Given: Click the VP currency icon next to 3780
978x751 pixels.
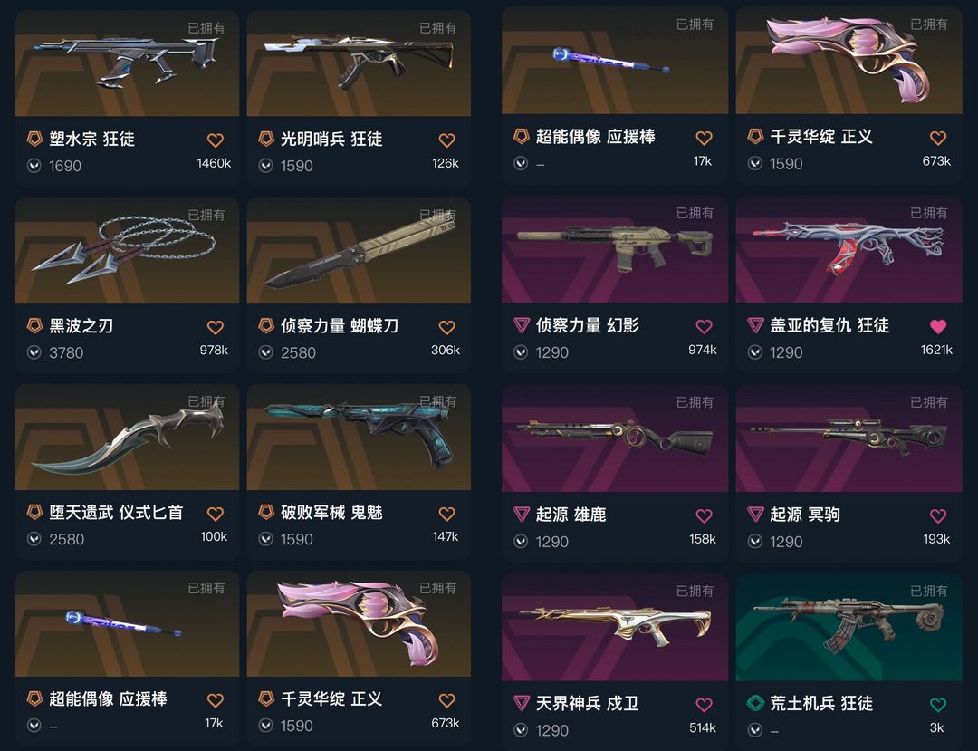Looking at the screenshot, I should [34, 352].
